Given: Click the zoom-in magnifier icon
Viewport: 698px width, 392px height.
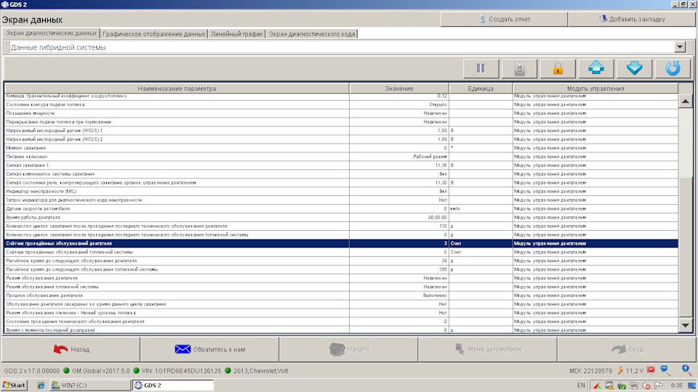Looking at the screenshot, I should tap(687, 369).
